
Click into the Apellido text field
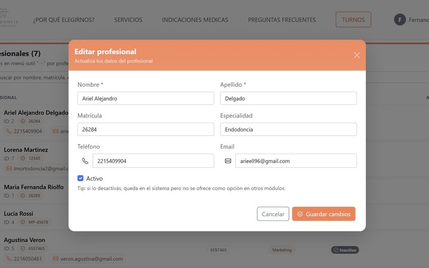[288, 98]
